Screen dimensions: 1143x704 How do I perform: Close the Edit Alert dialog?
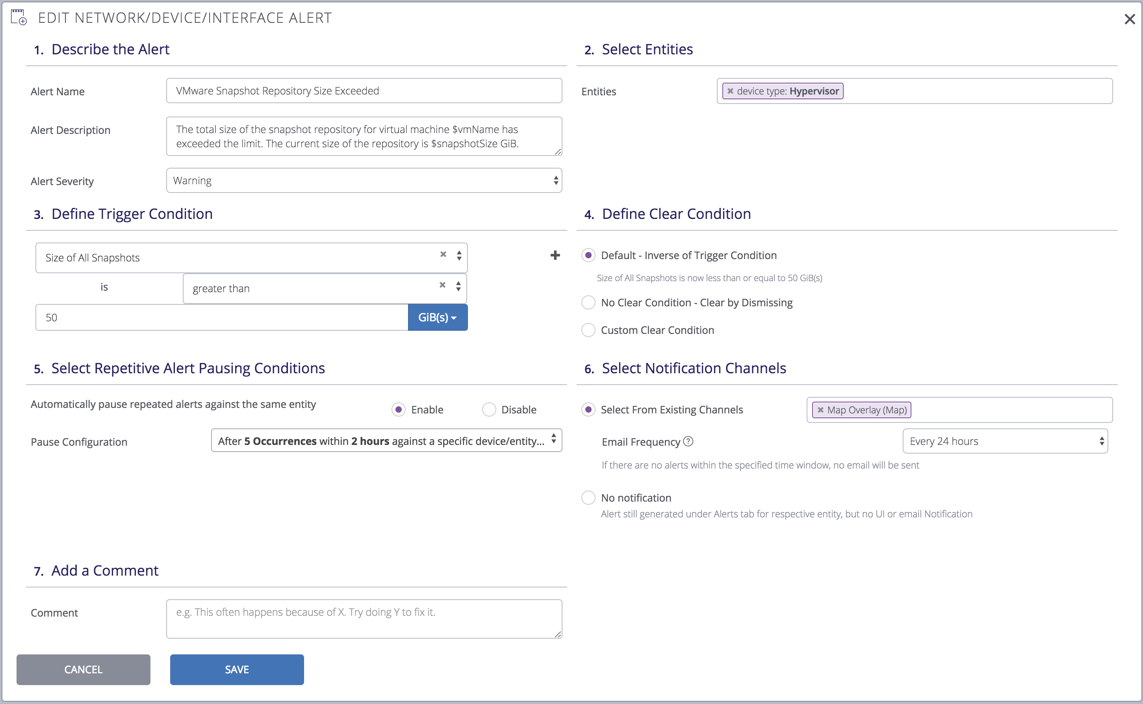[x=1130, y=19]
